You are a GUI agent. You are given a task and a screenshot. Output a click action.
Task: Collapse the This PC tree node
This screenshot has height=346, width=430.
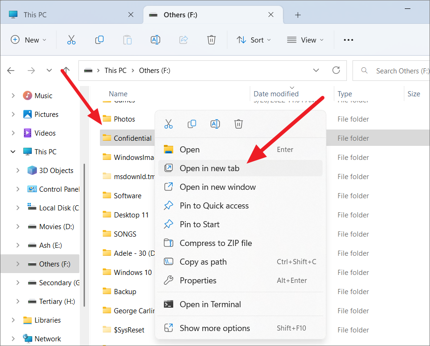(x=13, y=151)
